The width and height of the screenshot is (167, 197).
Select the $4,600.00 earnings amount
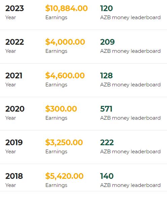pyautogui.click(x=65, y=76)
